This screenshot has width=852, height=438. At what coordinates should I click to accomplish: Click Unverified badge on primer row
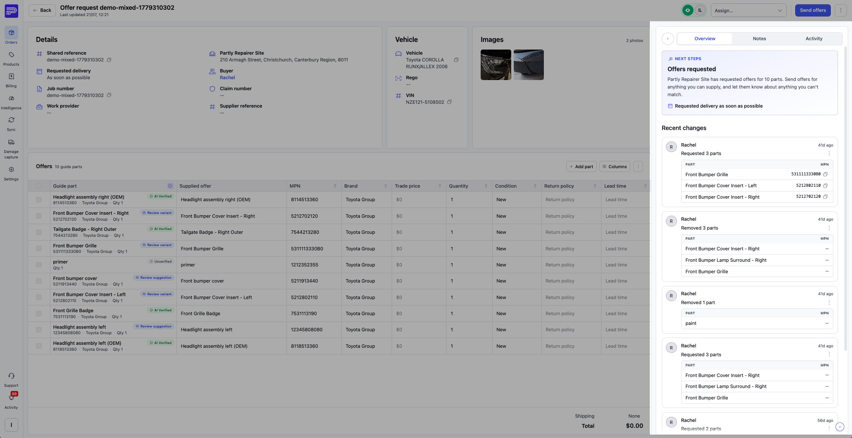point(161,262)
